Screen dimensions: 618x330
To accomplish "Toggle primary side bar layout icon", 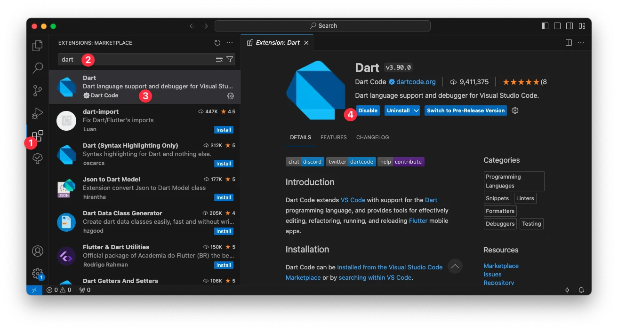I will [x=545, y=26].
